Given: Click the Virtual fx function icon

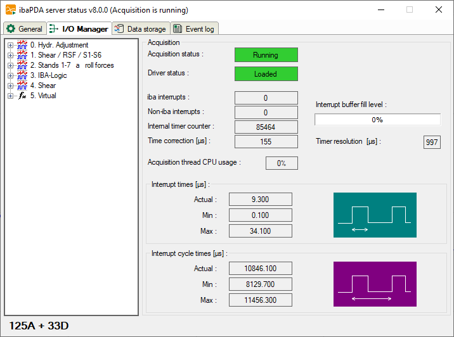Looking at the screenshot, I should (22, 96).
